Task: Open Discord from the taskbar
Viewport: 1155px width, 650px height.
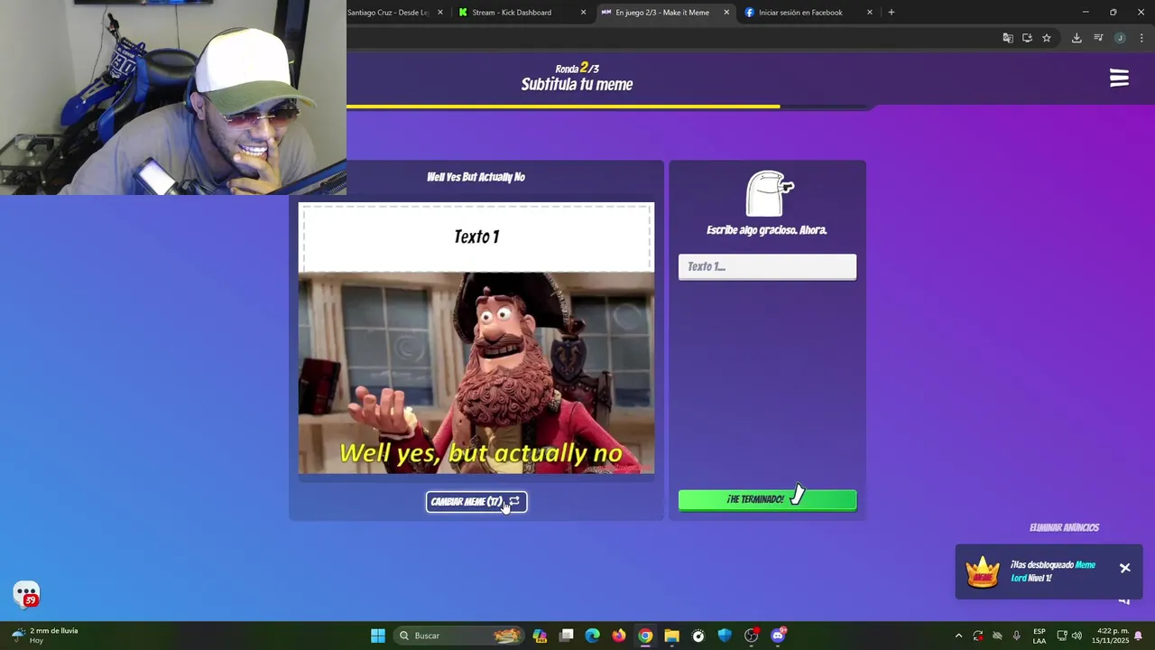Action: click(778, 636)
